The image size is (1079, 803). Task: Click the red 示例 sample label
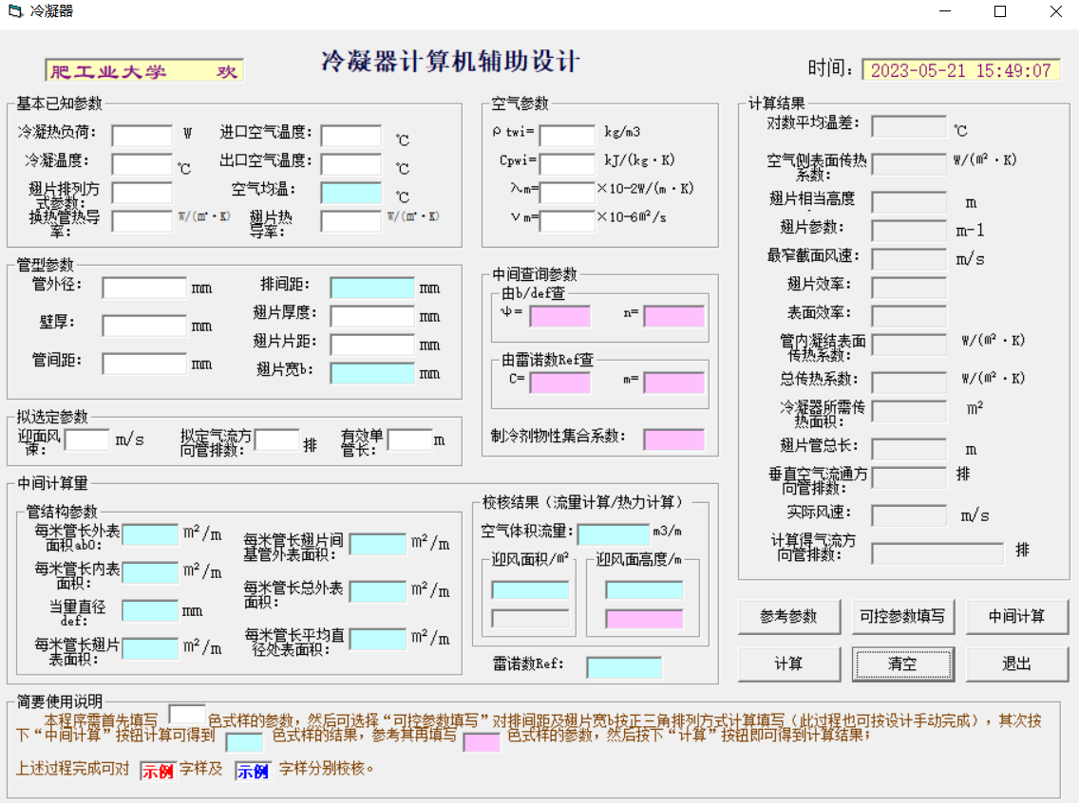(x=158, y=771)
